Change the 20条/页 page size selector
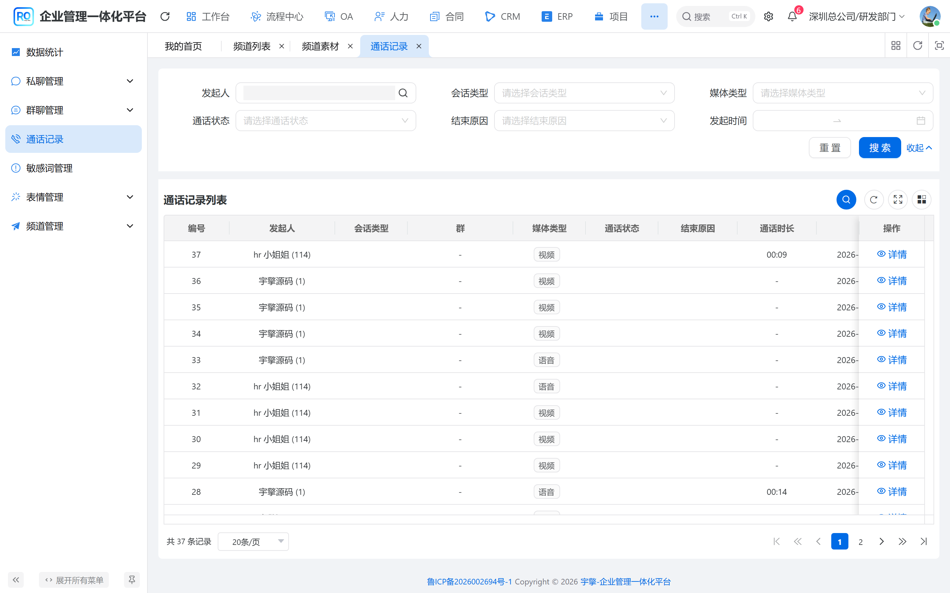 pos(253,542)
